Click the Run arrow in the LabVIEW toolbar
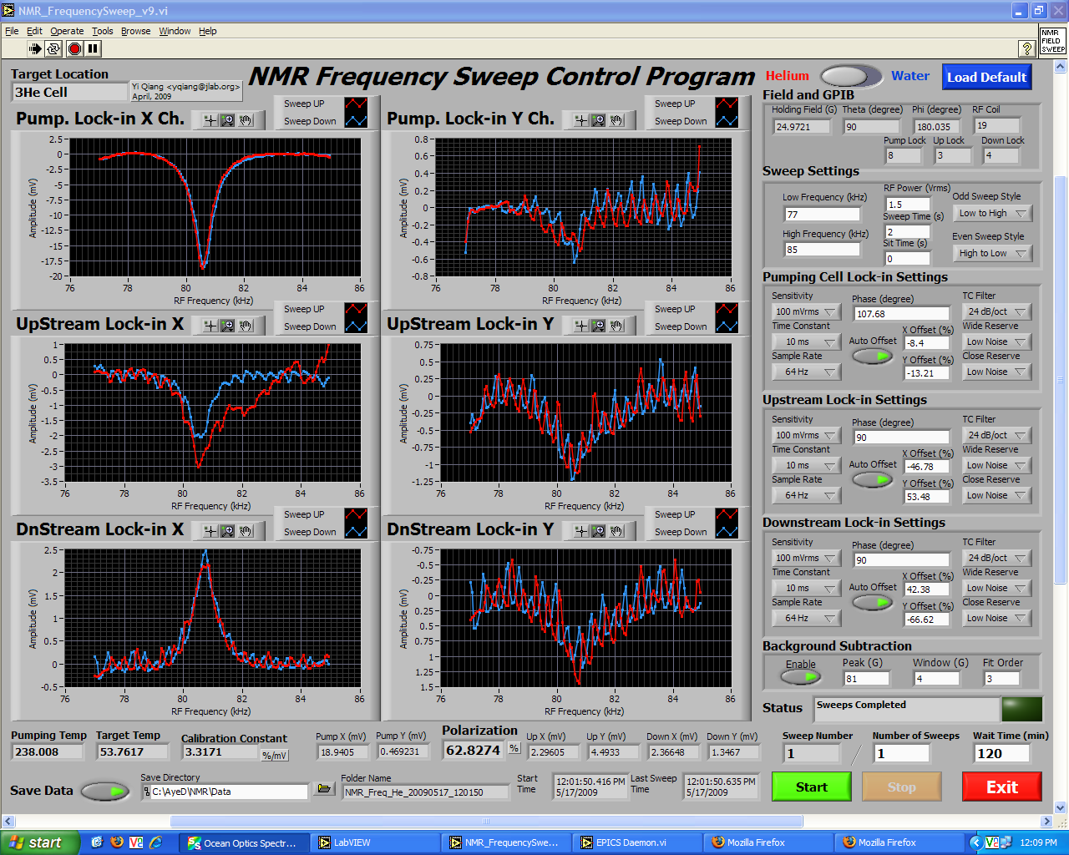Image resolution: width=1069 pixels, height=855 pixels. 35,49
